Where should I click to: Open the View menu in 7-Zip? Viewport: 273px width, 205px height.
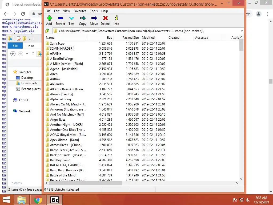66,11
